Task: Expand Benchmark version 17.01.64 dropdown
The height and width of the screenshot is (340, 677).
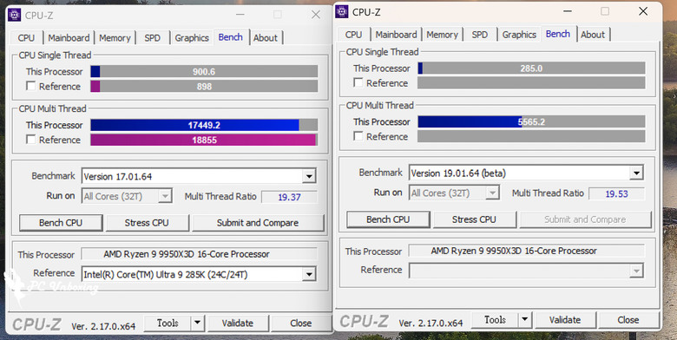Action: click(309, 176)
